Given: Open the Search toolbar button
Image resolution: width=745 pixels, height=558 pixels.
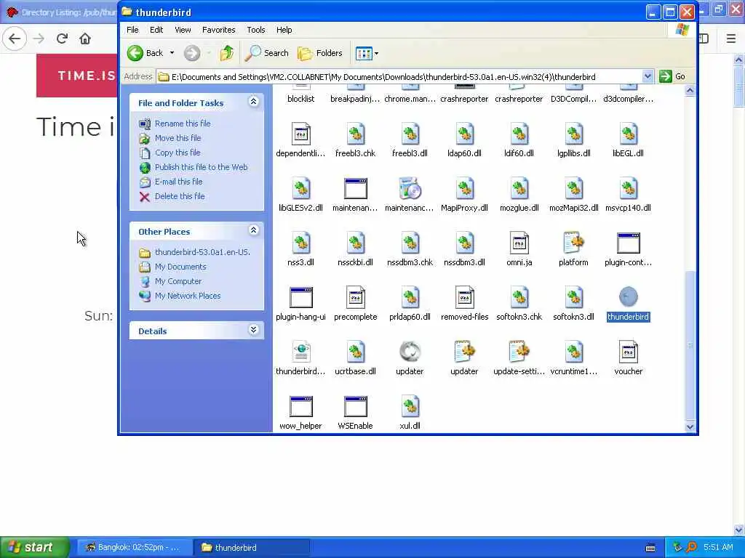Looking at the screenshot, I should coord(266,53).
